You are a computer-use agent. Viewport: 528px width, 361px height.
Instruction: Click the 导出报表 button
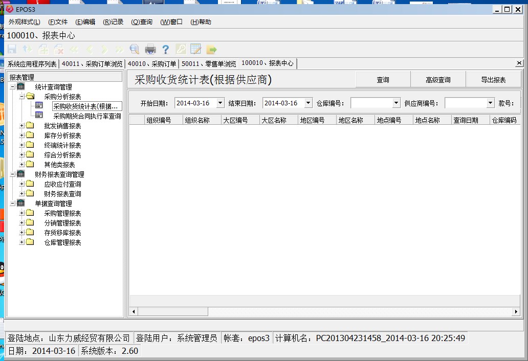point(493,80)
